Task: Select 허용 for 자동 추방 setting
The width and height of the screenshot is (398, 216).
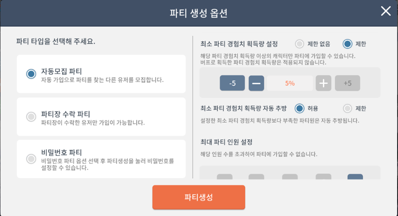Action: 300,108
